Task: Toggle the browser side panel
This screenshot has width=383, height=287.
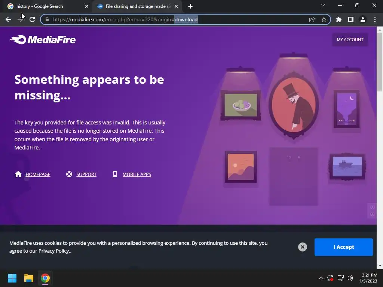Action: tap(351, 19)
